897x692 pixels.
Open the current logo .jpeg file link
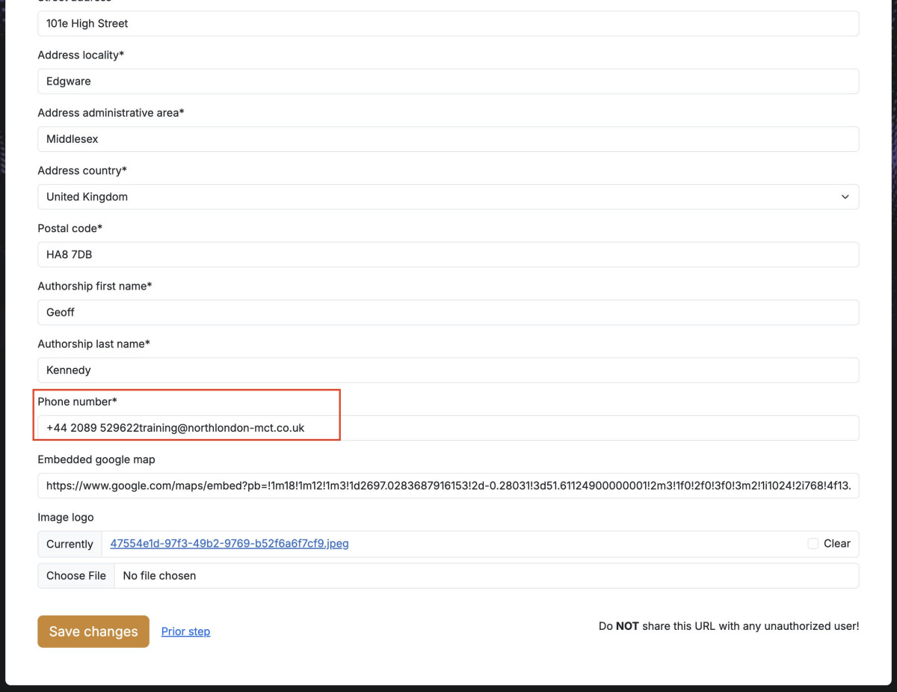click(x=229, y=544)
